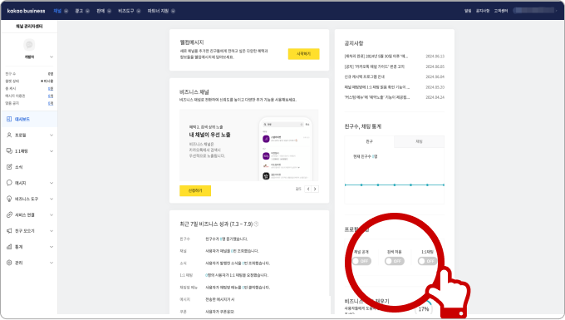This screenshot has height=320, width=565.
Task: Open the 메시지 이용권 count link
Action: click(51, 96)
